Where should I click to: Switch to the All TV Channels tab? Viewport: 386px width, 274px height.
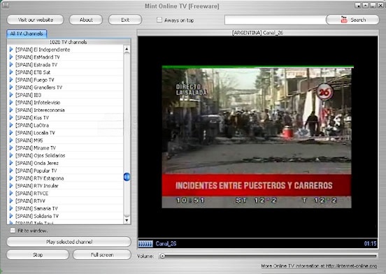[x=27, y=34]
